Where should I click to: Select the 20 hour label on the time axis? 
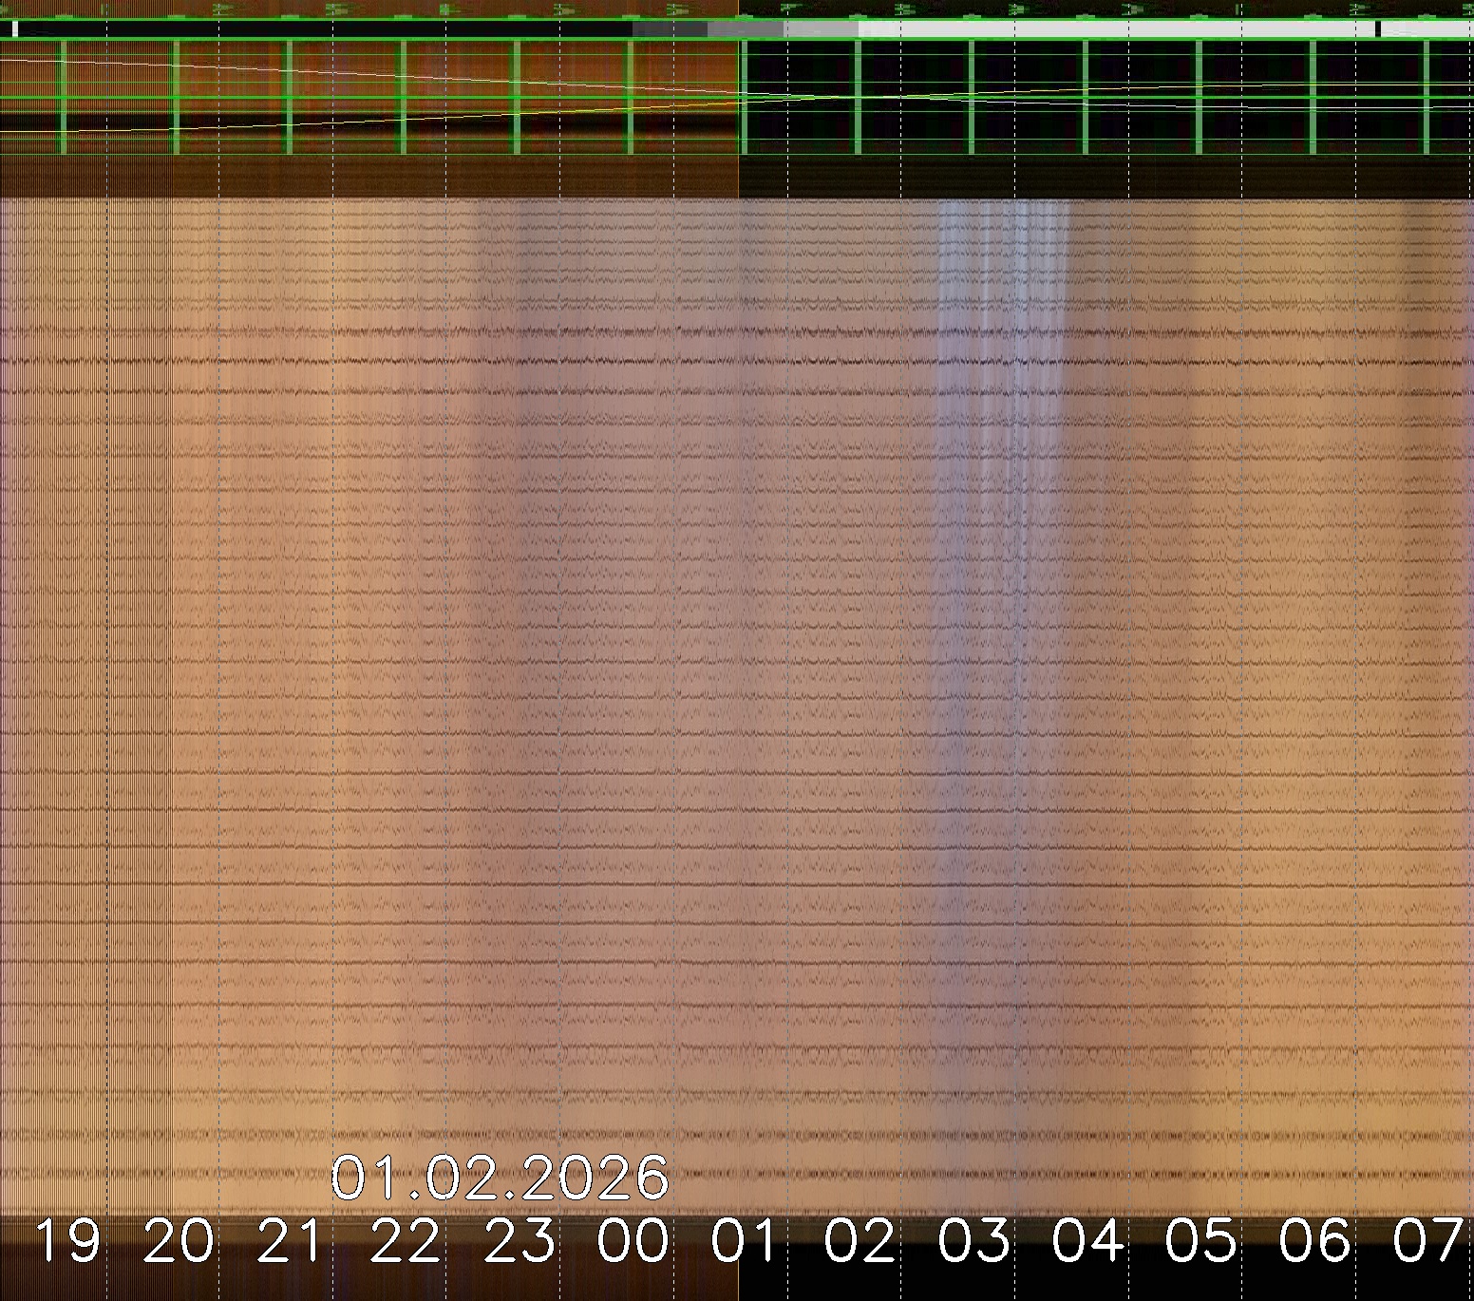(x=179, y=1241)
